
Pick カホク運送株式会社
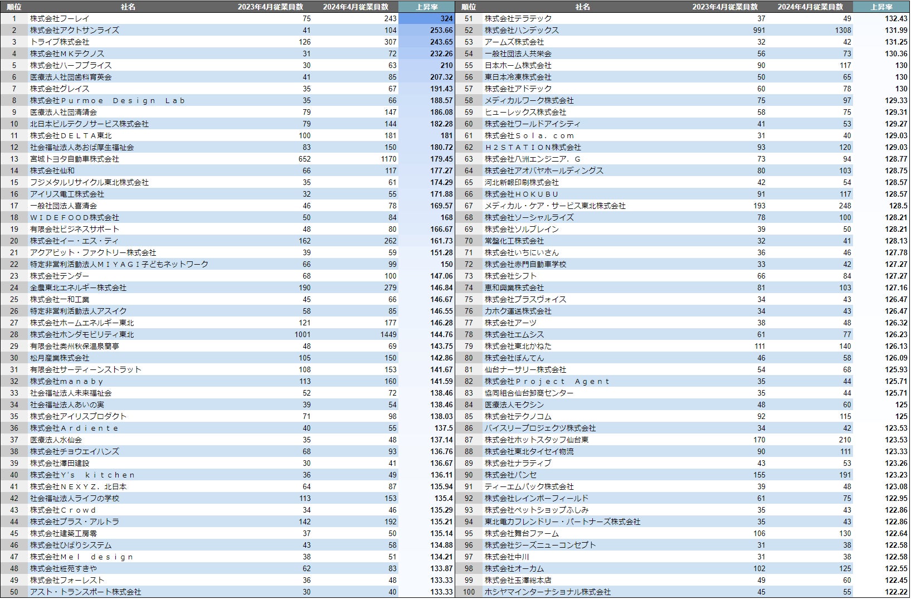518,311
